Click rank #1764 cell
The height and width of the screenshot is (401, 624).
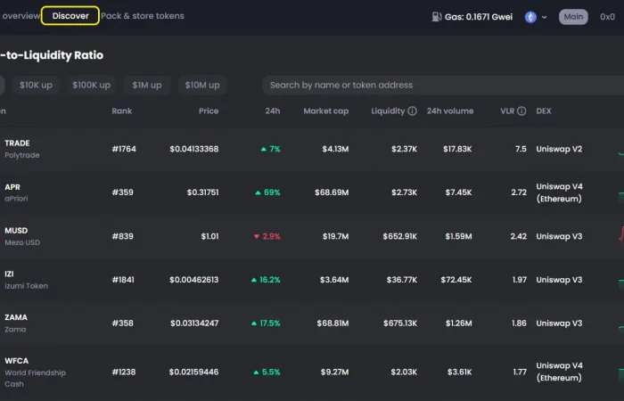124,149
